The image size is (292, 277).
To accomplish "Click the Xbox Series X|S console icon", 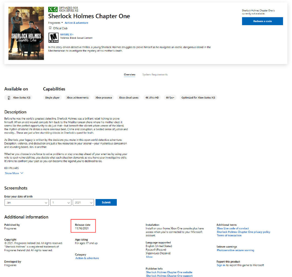I will coord(9,97).
